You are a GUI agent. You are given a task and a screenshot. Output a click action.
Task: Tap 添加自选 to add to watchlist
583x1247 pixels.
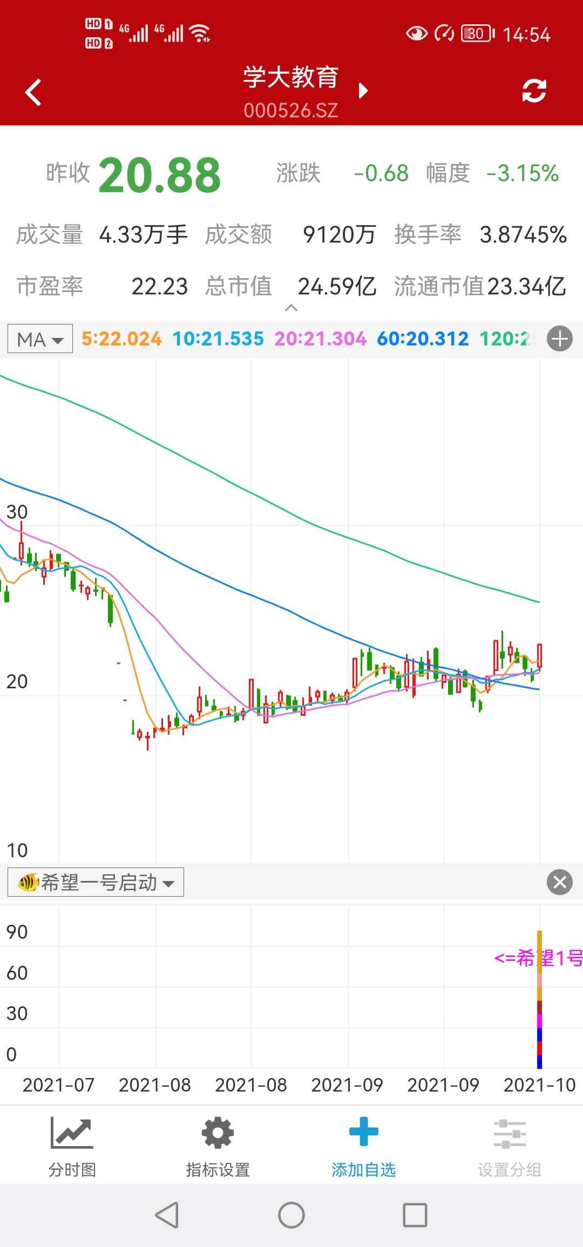pyautogui.click(x=364, y=1147)
